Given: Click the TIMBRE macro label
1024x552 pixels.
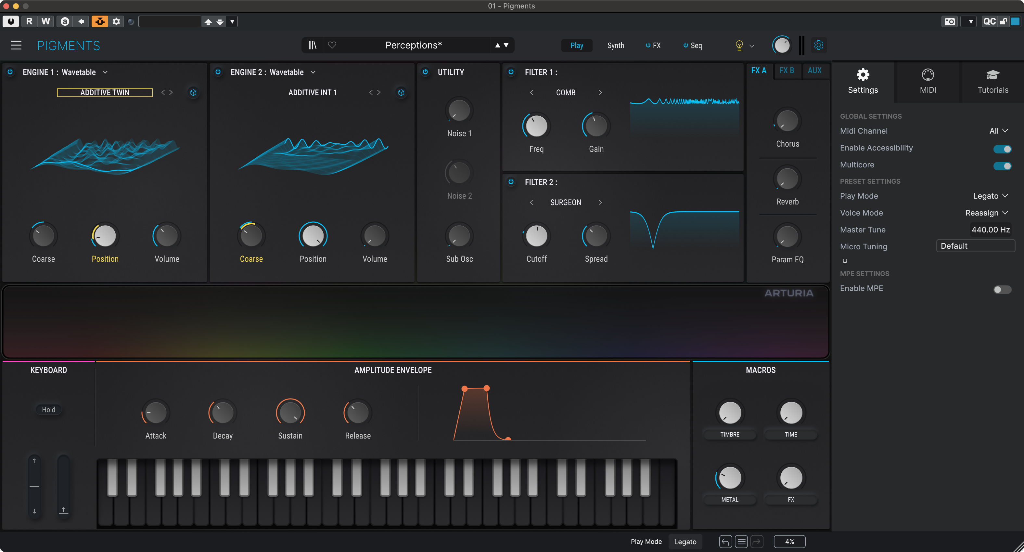Looking at the screenshot, I should pos(730,434).
